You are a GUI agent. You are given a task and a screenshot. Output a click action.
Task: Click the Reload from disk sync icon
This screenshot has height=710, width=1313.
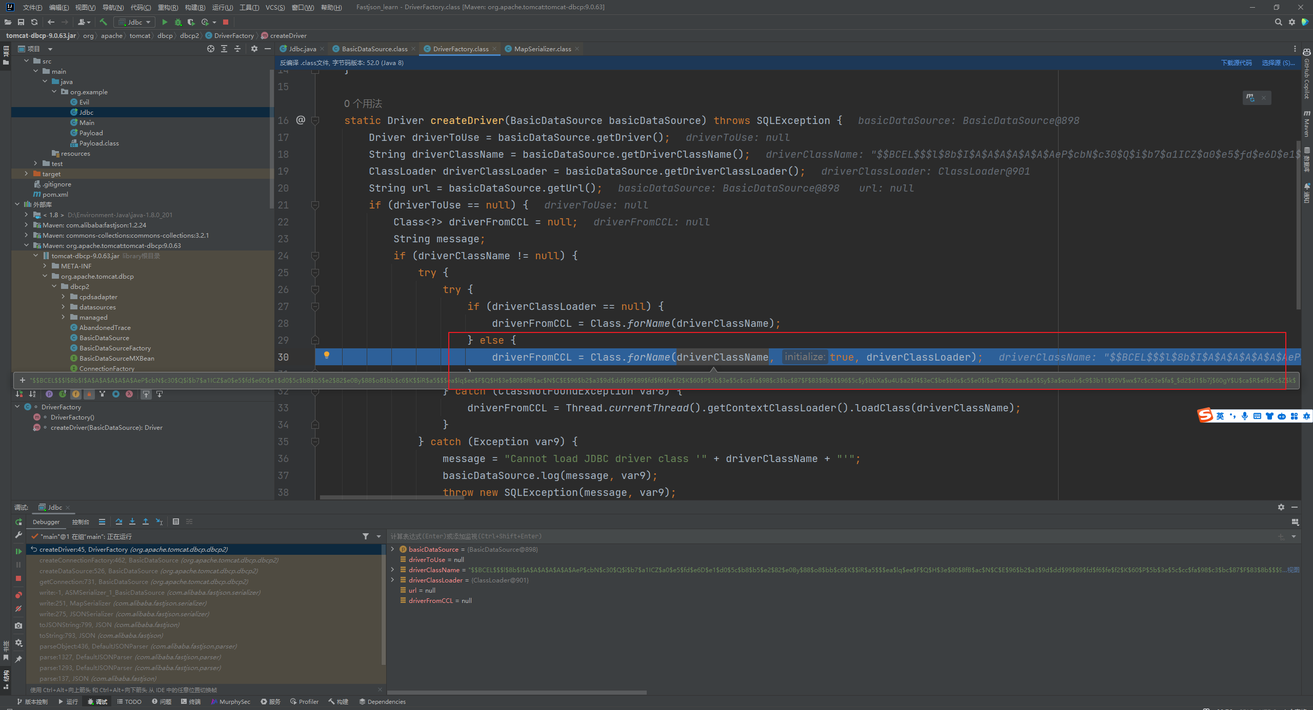pos(34,22)
